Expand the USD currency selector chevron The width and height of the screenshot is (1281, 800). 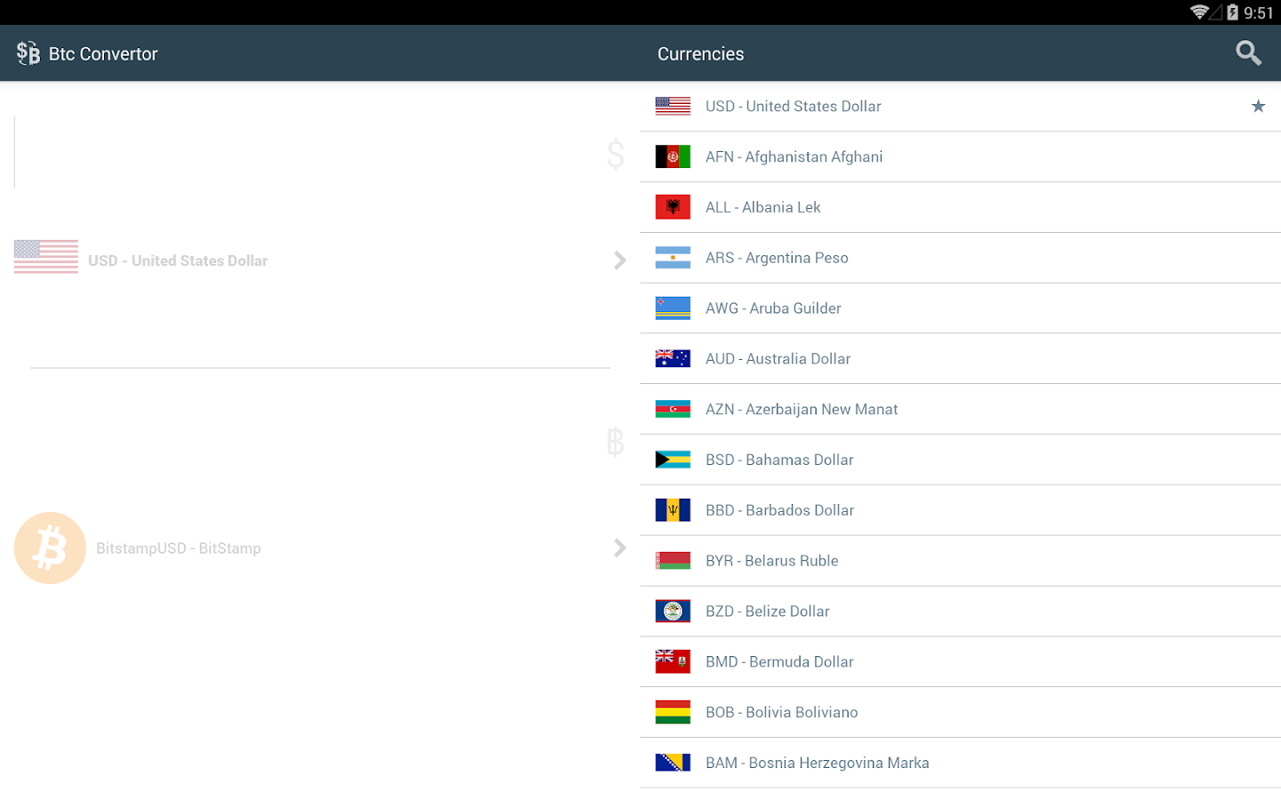pyautogui.click(x=619, y=260)
